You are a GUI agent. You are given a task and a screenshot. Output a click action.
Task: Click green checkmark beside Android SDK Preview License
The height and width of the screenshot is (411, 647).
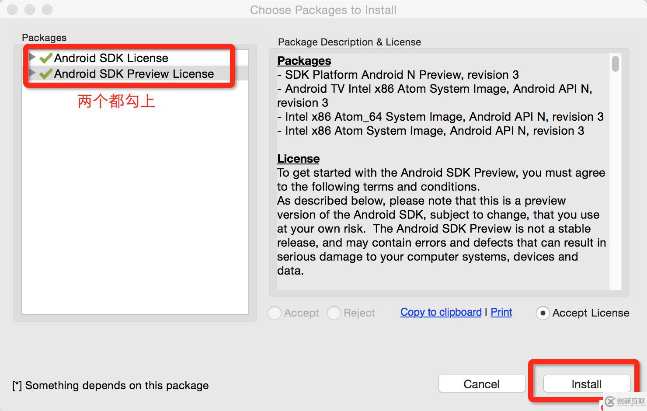(x=45, y=74)
